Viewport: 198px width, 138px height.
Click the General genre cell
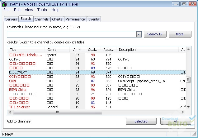pyautogui.click(x=52, y=107)
